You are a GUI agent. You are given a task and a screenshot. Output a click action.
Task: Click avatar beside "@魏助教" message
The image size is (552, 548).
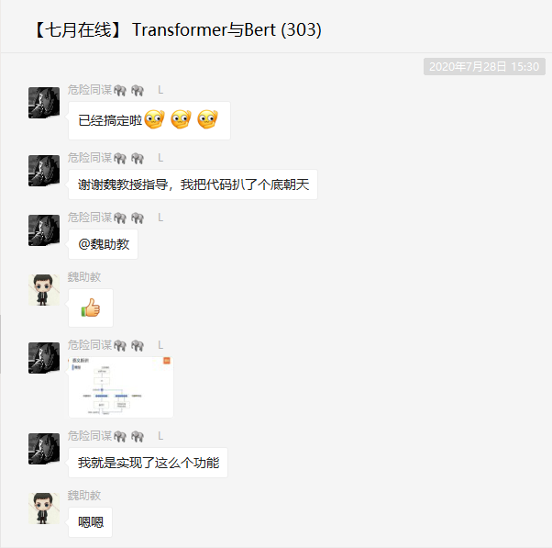click(x=44, y=230)
